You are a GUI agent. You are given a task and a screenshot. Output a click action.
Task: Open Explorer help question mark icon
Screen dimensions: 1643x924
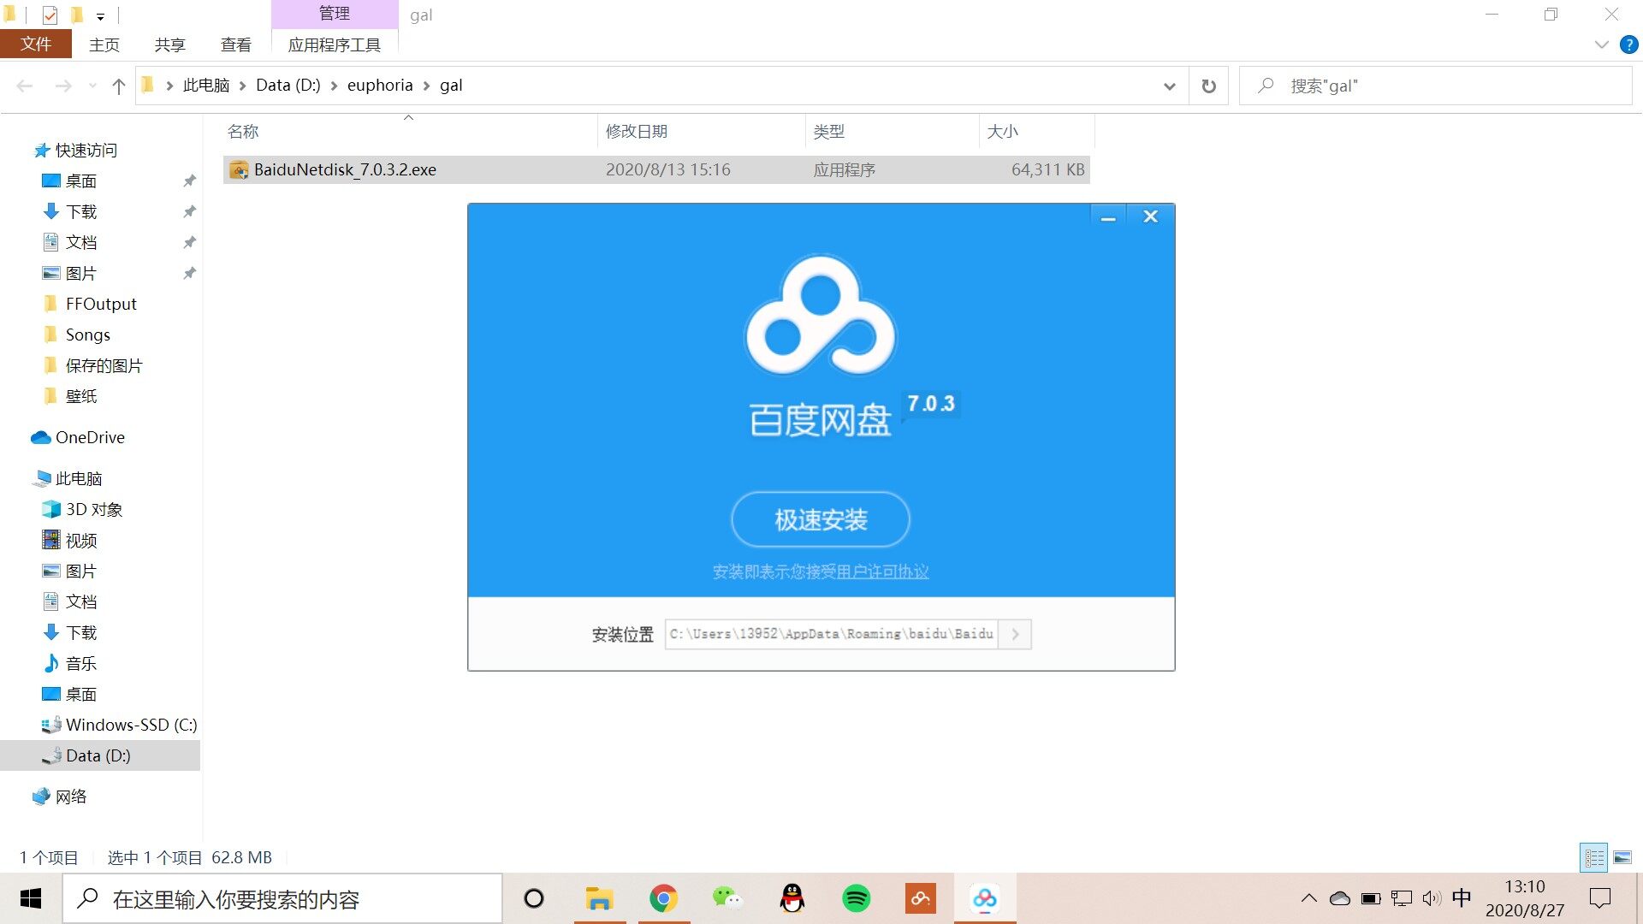[x=1629, y=44]
